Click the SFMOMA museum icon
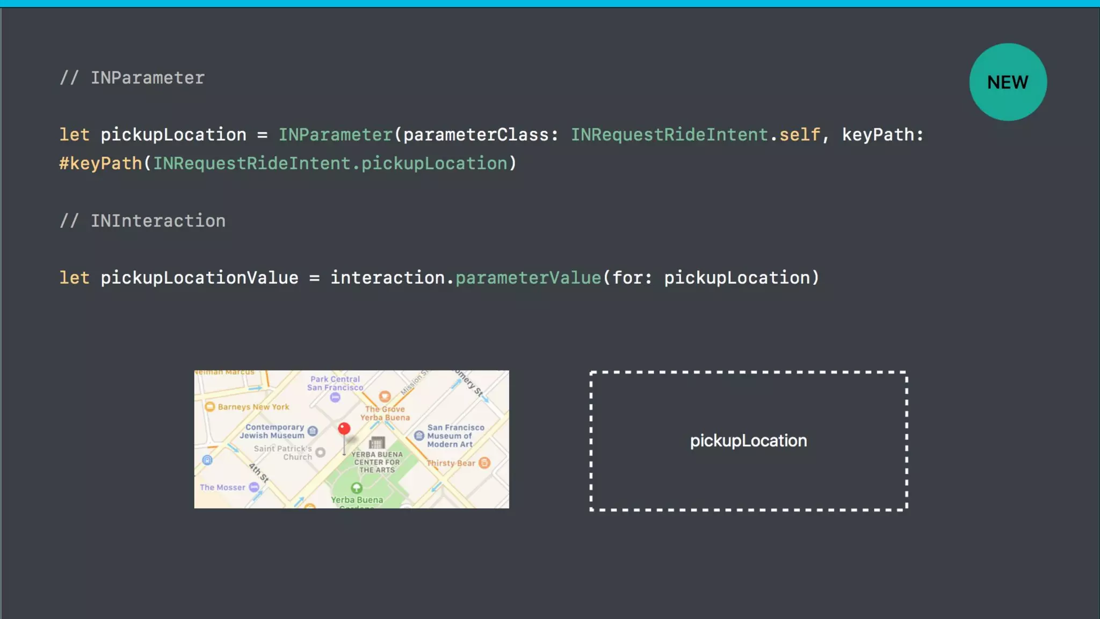 point(419,436)
